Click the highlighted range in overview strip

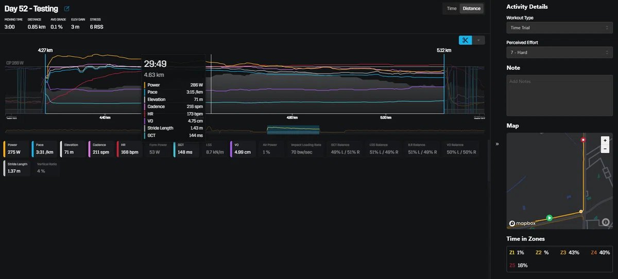tap(293, 129)
